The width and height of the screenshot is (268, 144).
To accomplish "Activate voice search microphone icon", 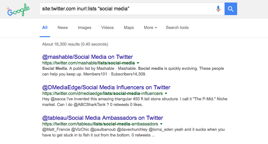I will [218, 9].
